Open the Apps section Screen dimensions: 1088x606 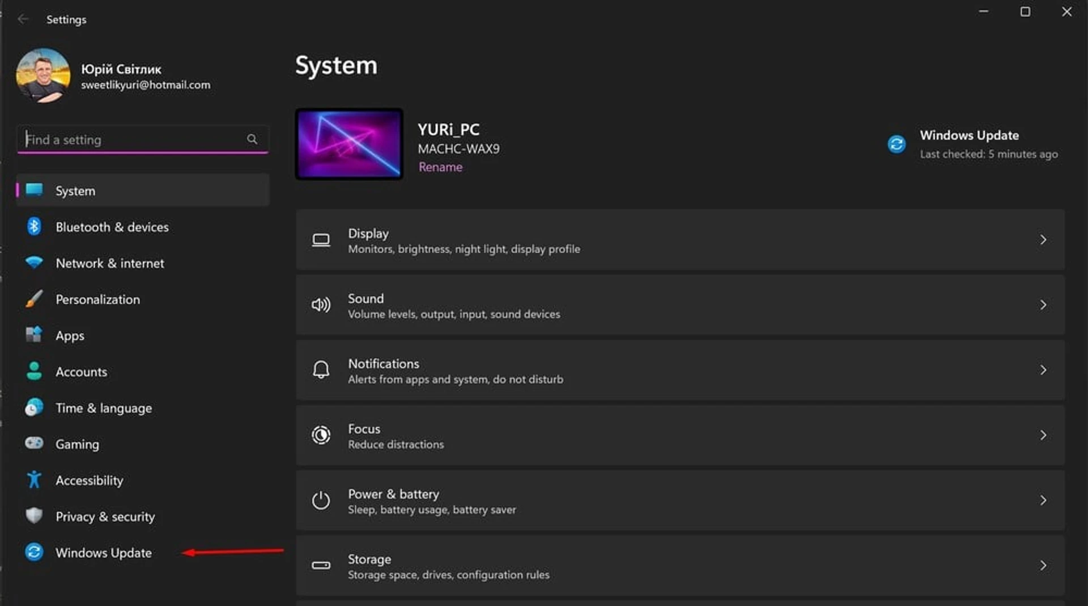pos(143,336)
